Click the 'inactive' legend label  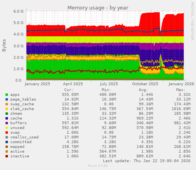[x=20, y=156]
